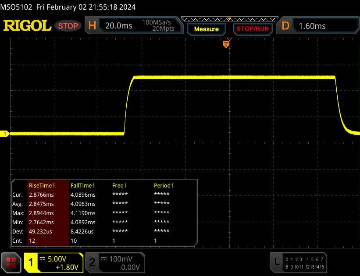Click the FallTime1 Max value 4.1190ms

[x=83, y=213]
